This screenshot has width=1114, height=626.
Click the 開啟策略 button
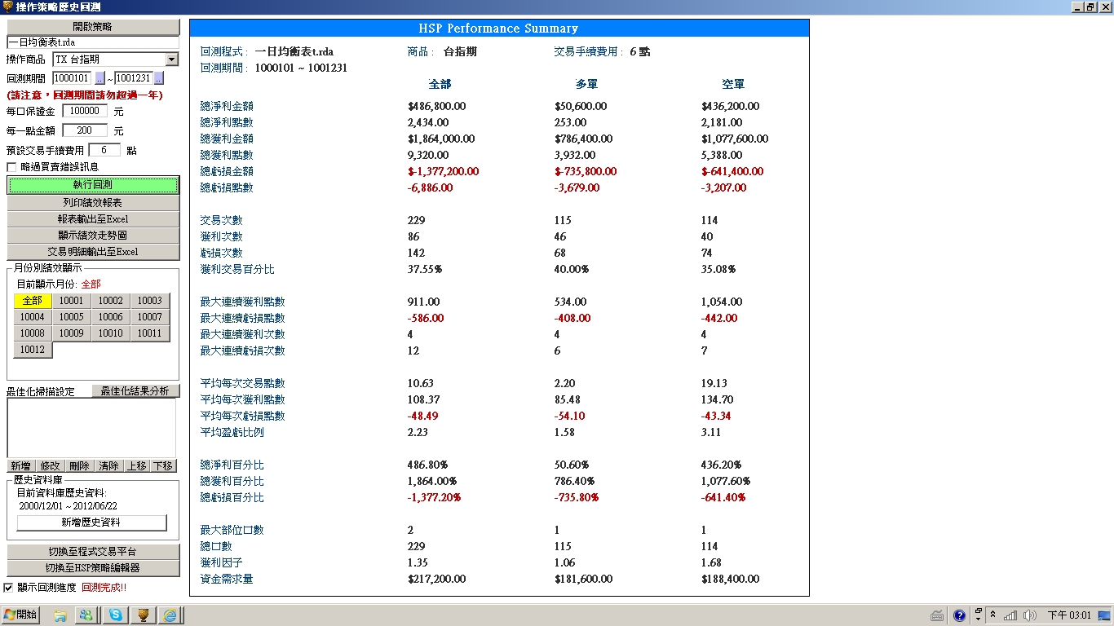(x=93, y=27)
